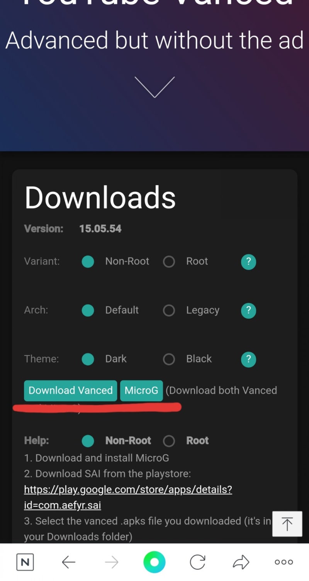Reload the page with refresh icon

point(197,562)
